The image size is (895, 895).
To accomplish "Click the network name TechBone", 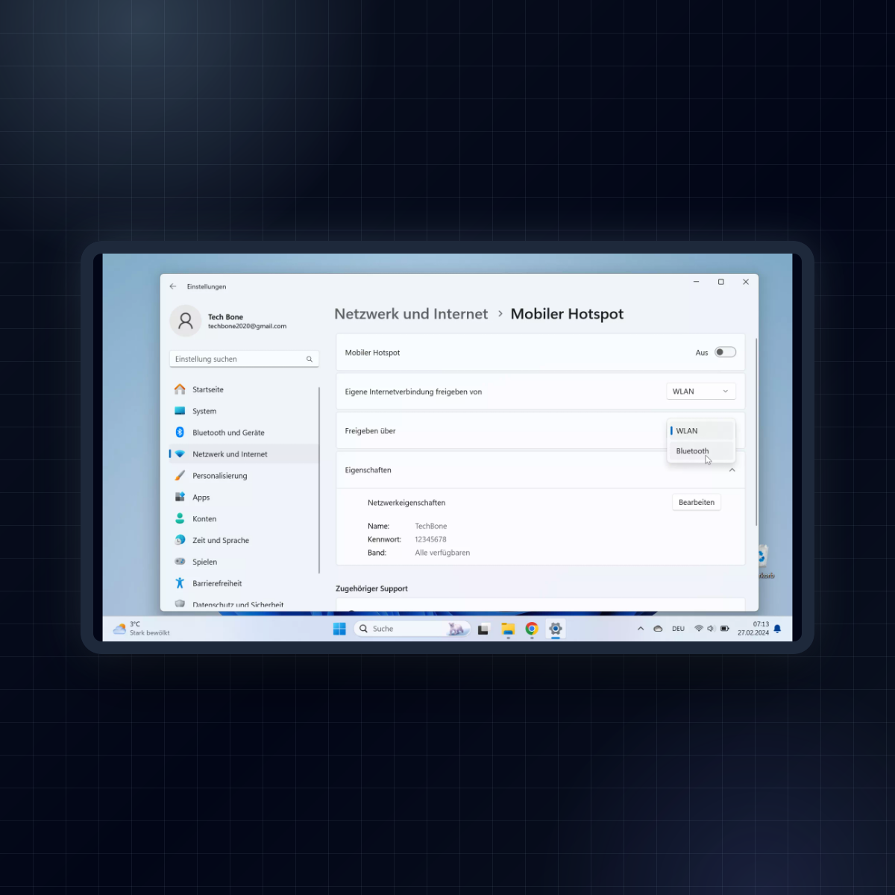I will [x=431, y=527].
